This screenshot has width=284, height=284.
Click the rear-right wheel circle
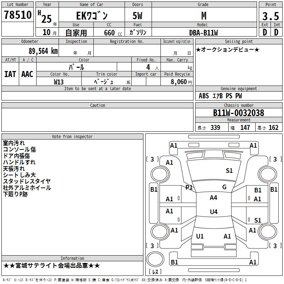coord(267,232)
